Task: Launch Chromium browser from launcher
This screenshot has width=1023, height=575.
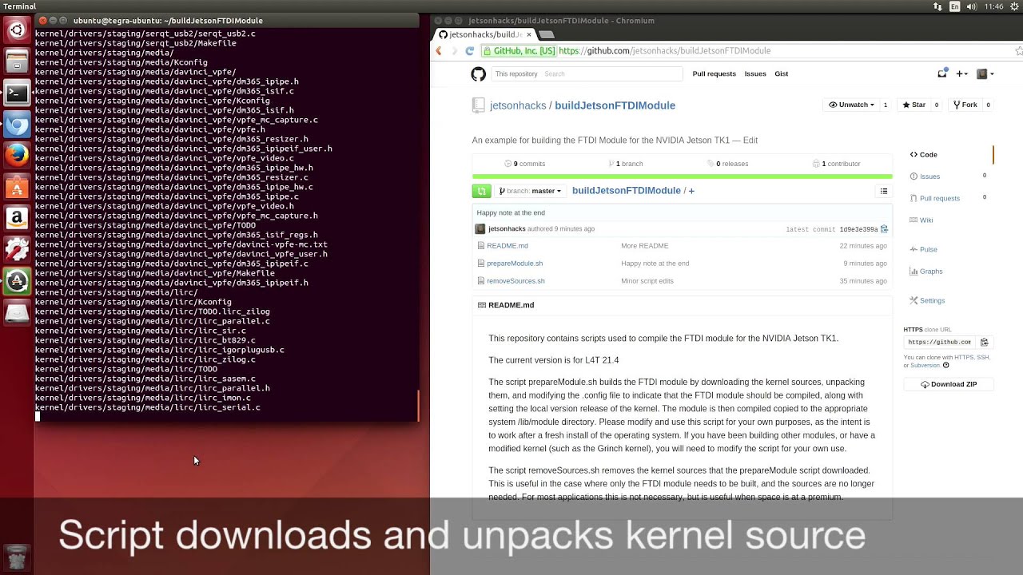Action: [x=17, y=124]
